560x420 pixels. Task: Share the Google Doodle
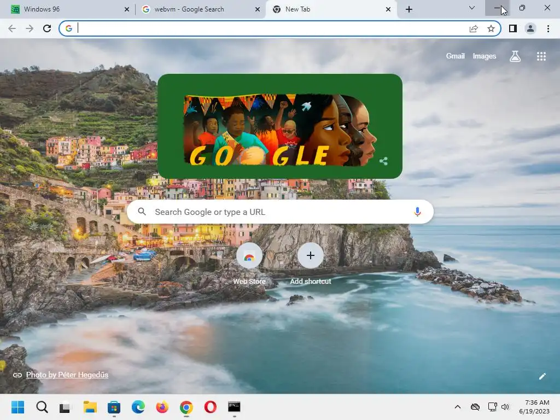point(383,161)
